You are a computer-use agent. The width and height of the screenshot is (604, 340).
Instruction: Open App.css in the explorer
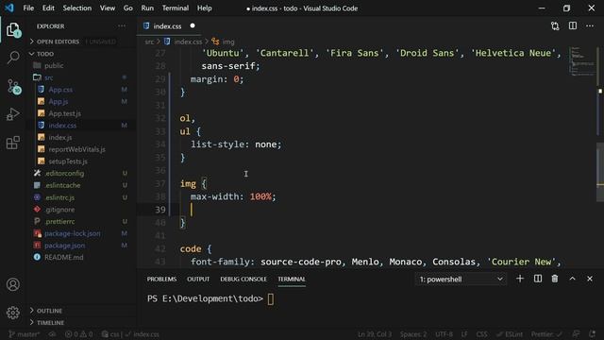pos(60,90)
